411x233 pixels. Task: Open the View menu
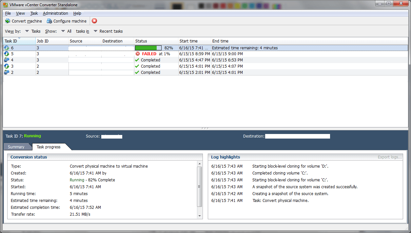pos(20,13)
